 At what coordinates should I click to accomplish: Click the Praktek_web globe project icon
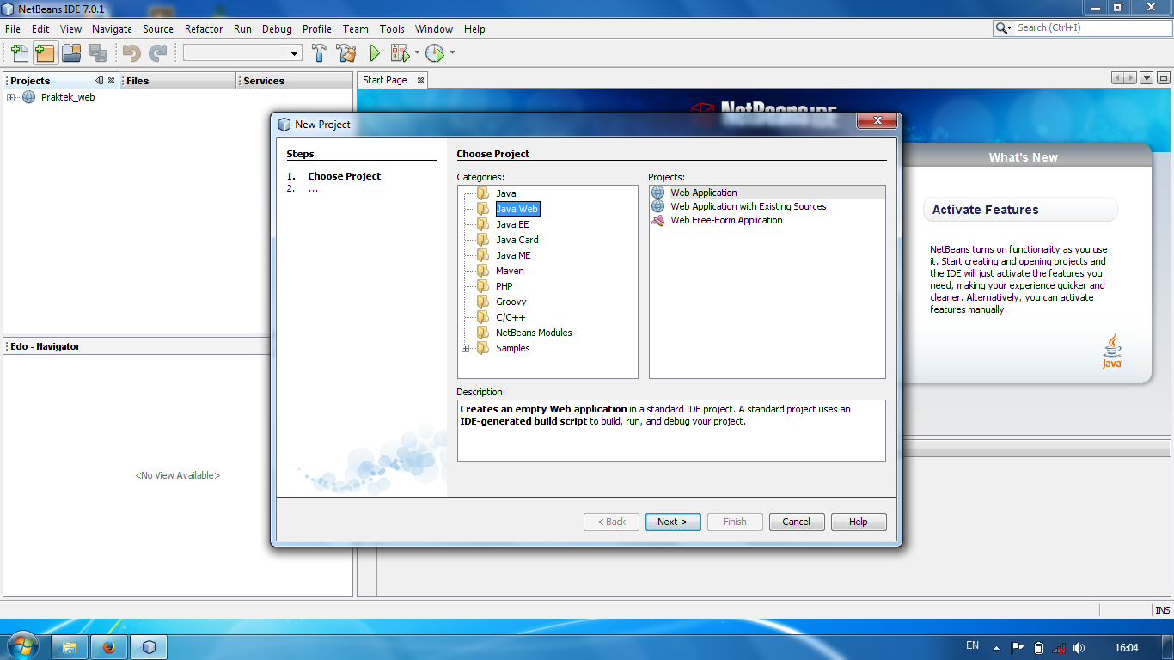[x=28, y=97]
